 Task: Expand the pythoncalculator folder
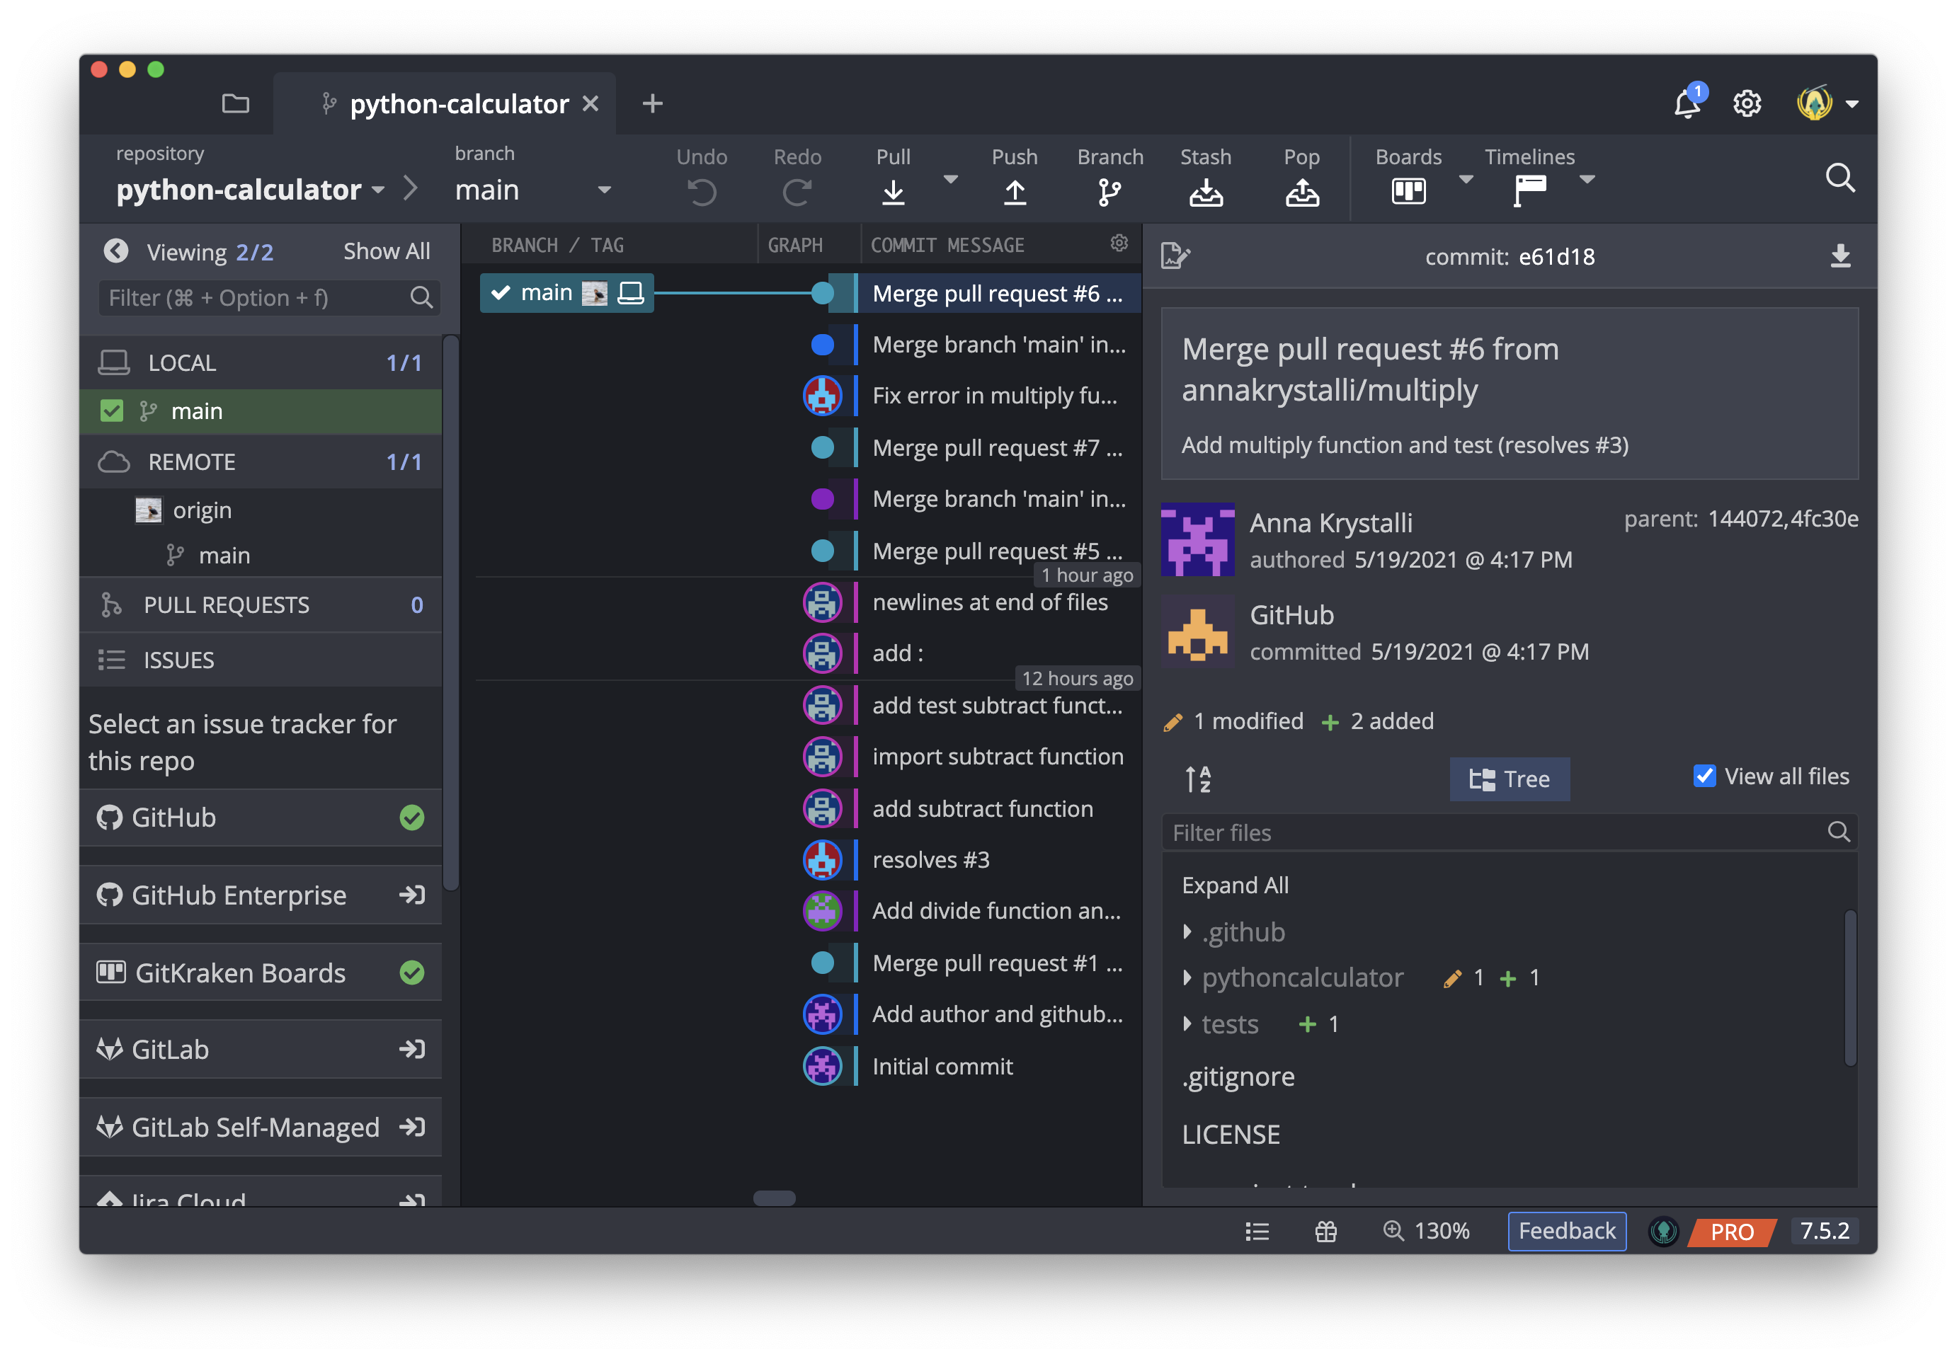1187,977
